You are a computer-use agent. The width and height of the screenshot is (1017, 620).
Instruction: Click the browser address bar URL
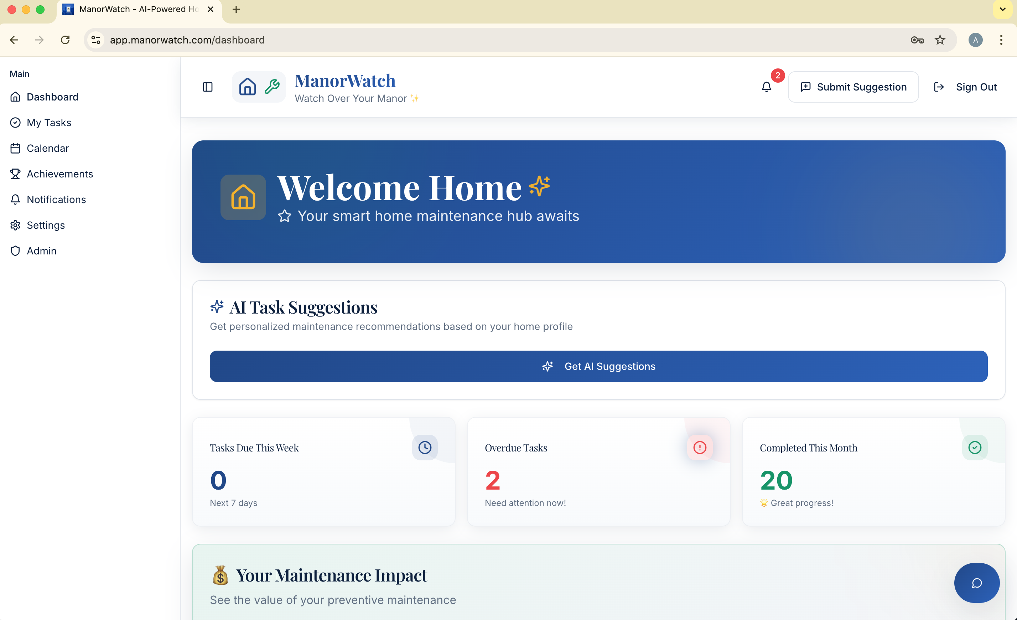[x=187, y=40]
